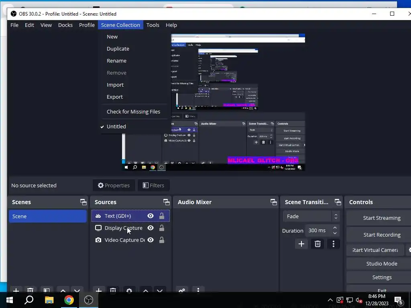Click the muted speaker volume tray icon
This screenshot has width=411, height=308.
coord(359,300)
